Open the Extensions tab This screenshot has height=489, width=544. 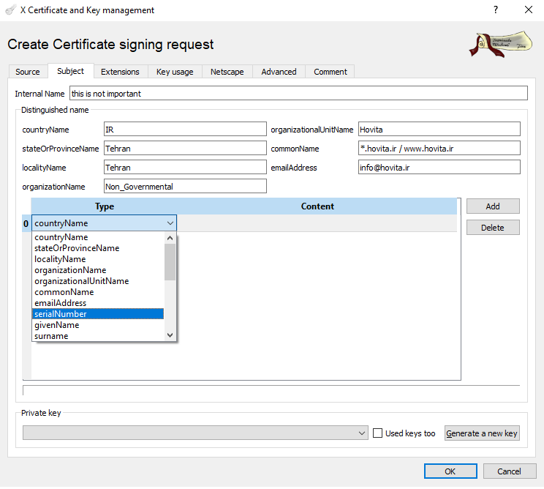coord(120,72)
